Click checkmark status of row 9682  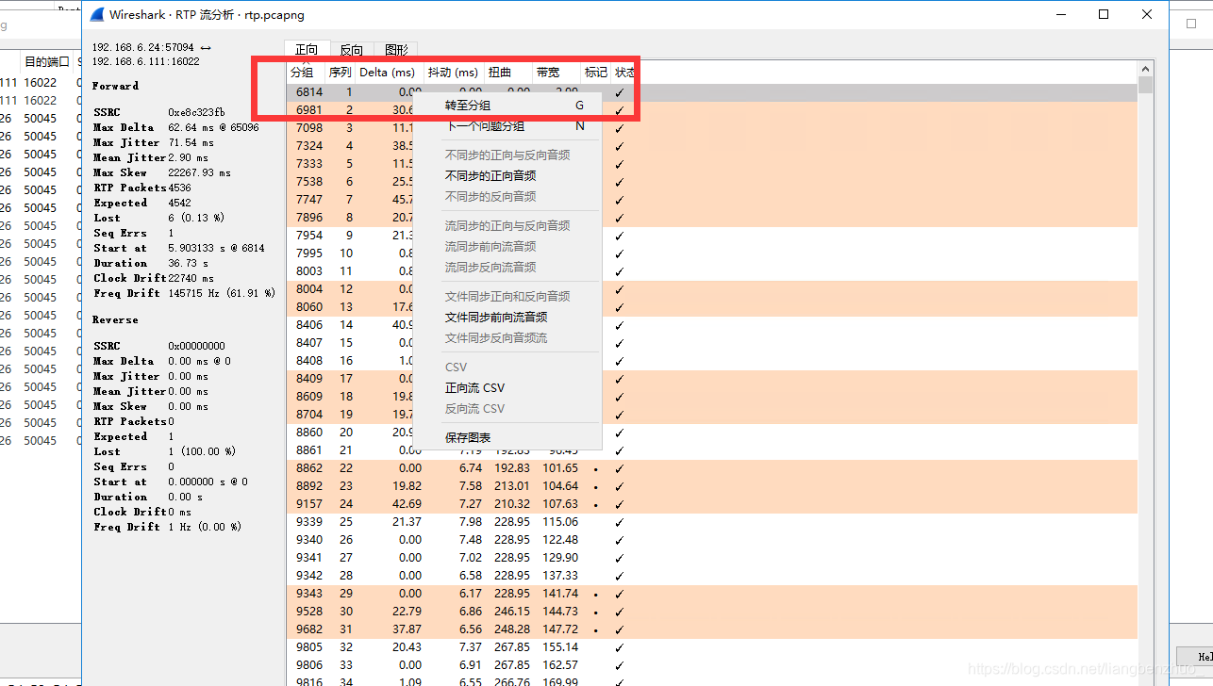pos(620,629)
